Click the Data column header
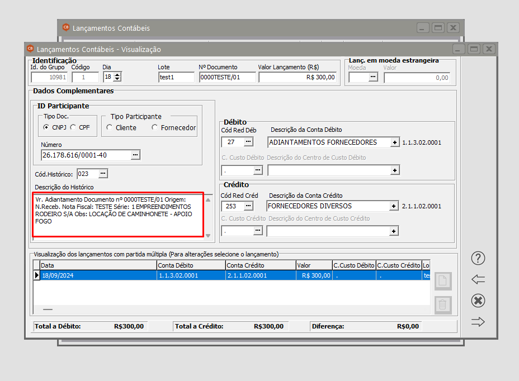This screenshot has height=381, width=519. click(98, 265)
